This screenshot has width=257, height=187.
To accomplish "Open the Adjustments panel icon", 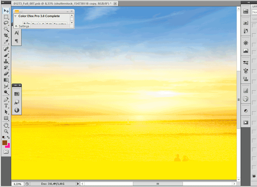I will 245,111.
